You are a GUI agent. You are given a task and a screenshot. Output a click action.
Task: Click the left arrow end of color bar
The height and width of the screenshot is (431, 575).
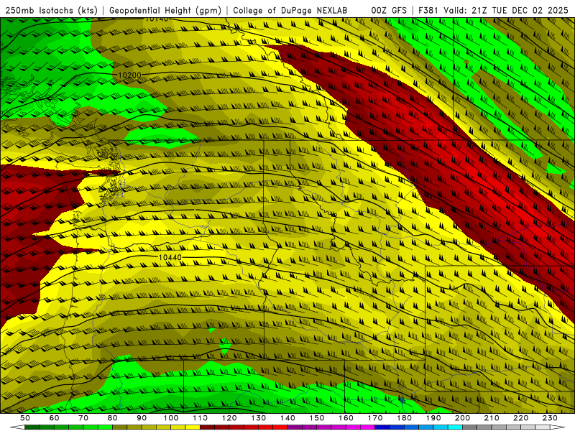17,427
